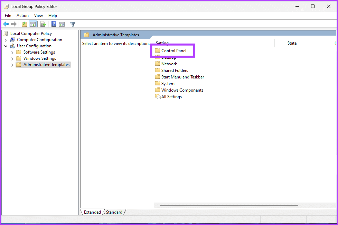Viewport: 338px width, 225px height.
Task: Click the Forward arrow toolbar icon
Action: [14, 24]
